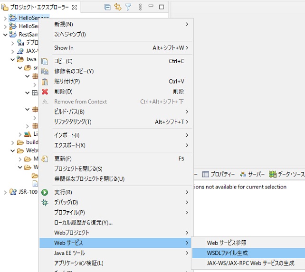Collapse the Web content folder node
The image size is (305, 272).
coord(13,150)
